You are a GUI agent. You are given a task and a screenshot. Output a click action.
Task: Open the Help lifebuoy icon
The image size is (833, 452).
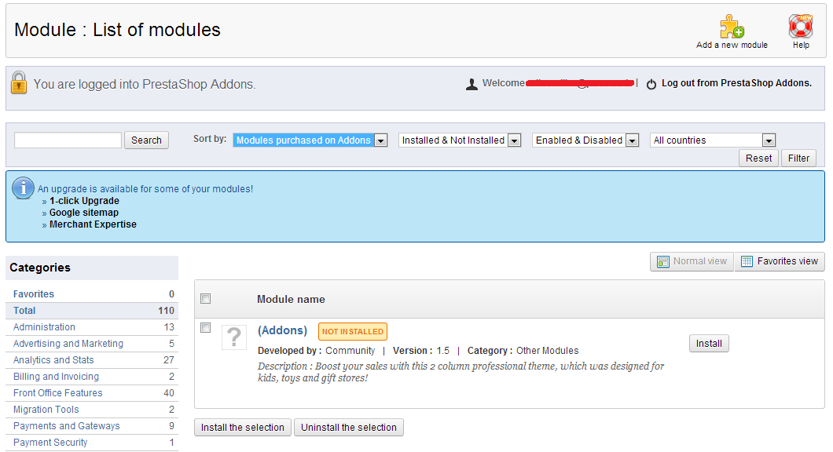pyautogui.click(x=801, y=27)
